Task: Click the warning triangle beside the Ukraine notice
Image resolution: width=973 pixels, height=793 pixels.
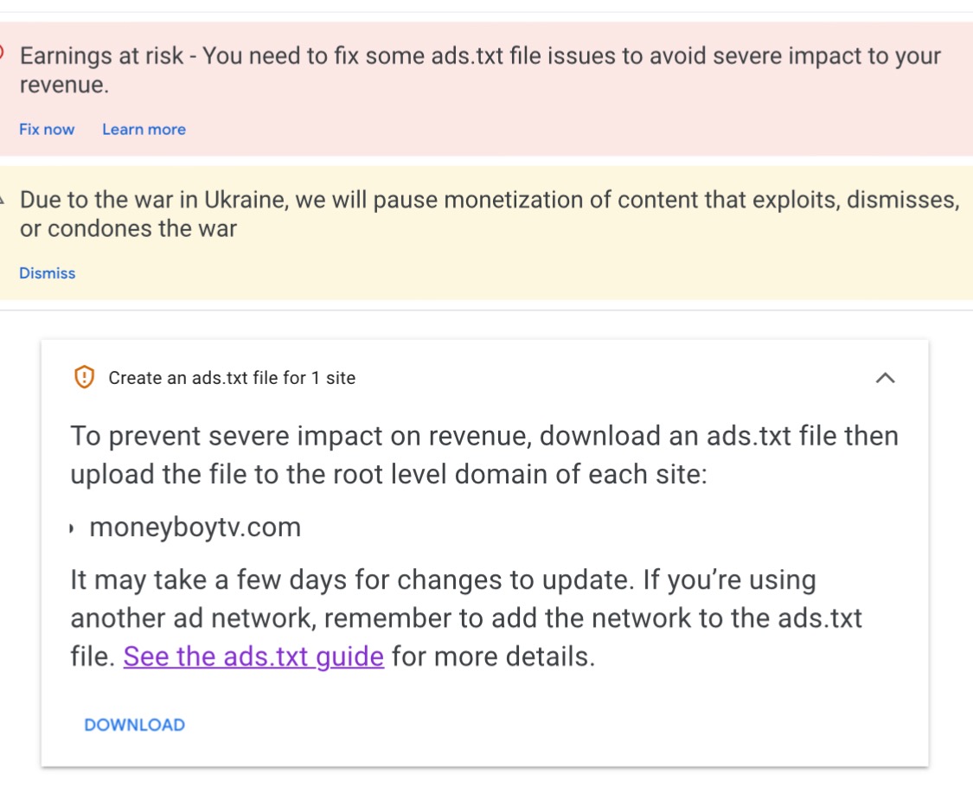Action: [3, 199]
